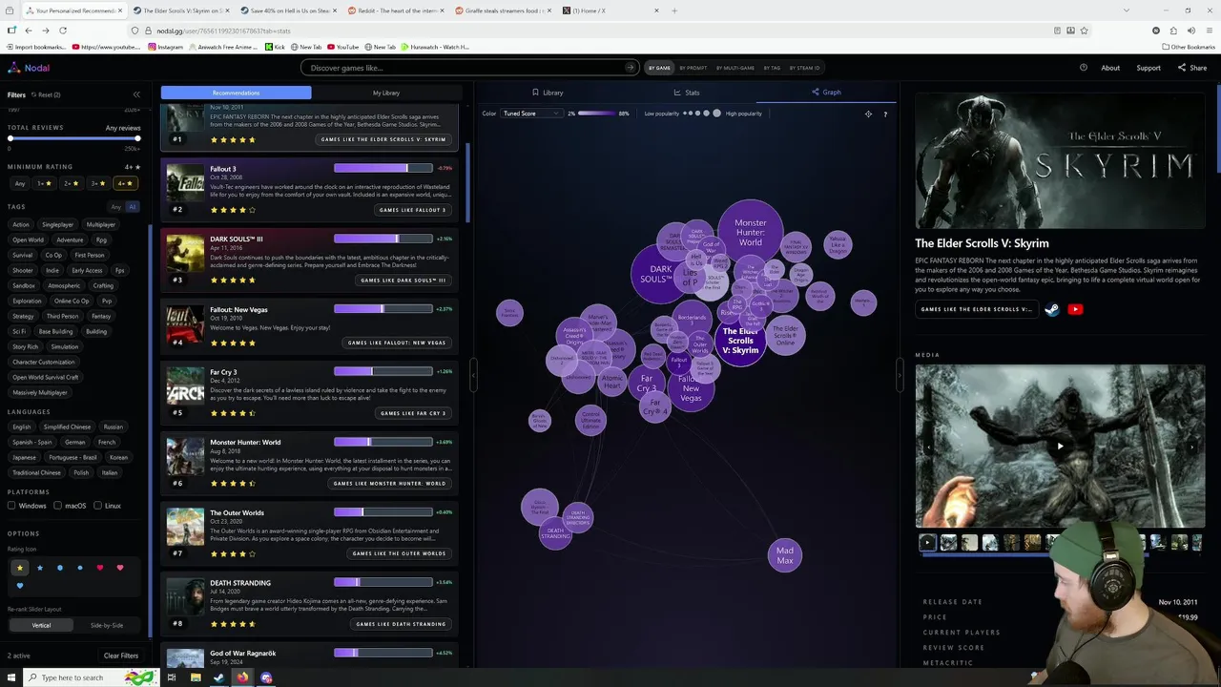Select the Open World tag filter
The image size is (1221, 687).
(x=28, y=239)
